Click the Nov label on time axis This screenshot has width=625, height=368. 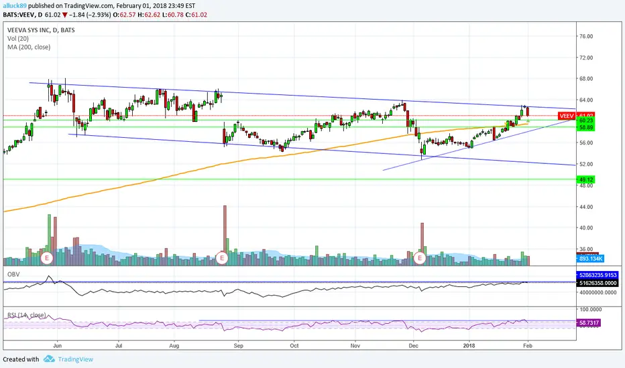(355, 345)
